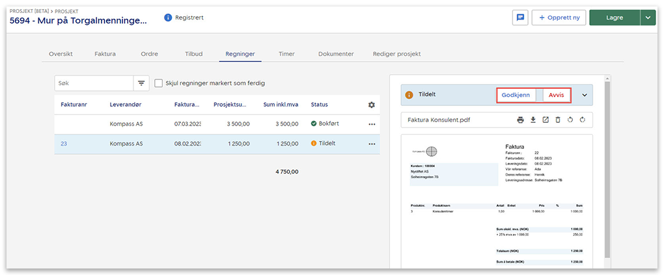This screenshot has width=664, height=275.
Task: Toggle 'Skjul regninger markert som ferdig' checkbox
Action: [x=159, y=83]
